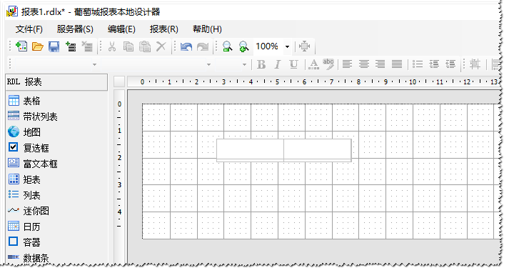Copy selection using the copy icon
This screenshot has height=273, width=509.
(128, 46)
